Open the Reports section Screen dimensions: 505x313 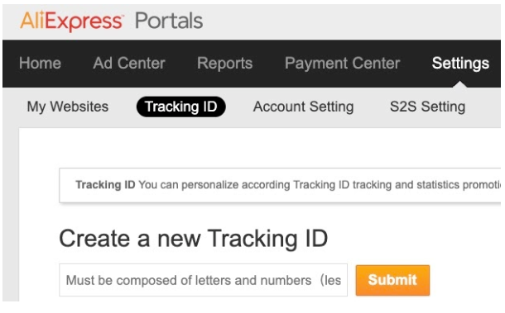tap(225, 63)
